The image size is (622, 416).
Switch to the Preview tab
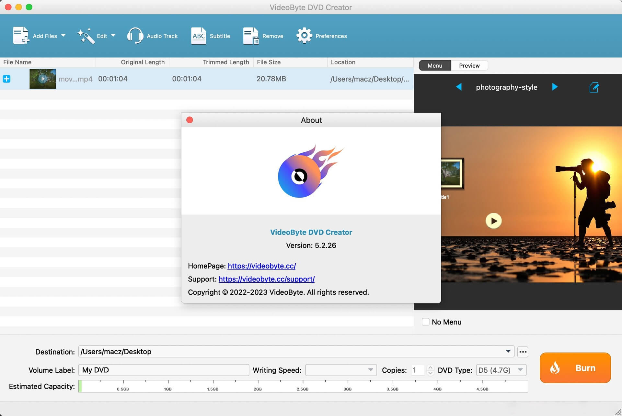click(469, 65)
